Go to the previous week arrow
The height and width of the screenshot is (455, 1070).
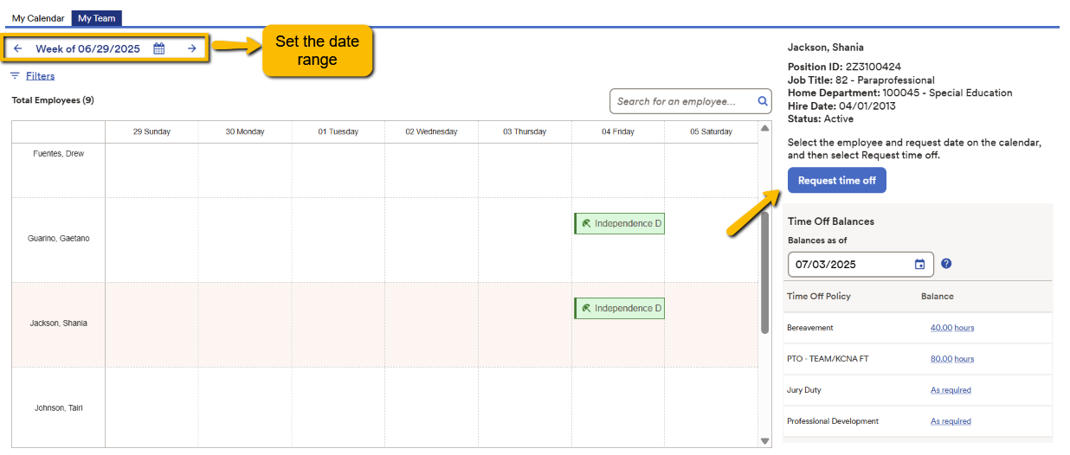tap(18, 48)
